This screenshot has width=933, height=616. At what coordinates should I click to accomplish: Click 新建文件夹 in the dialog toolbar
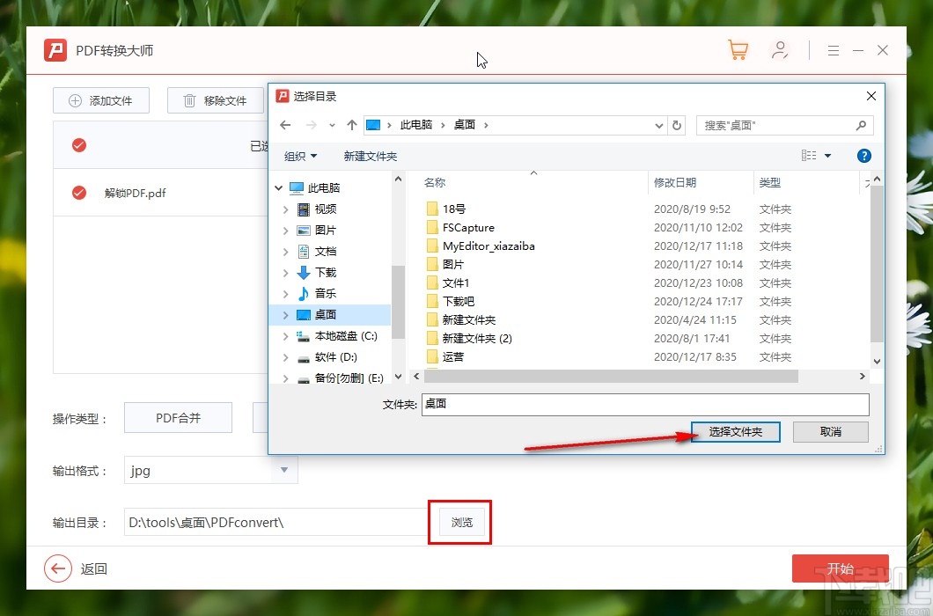tap(371, 155)
